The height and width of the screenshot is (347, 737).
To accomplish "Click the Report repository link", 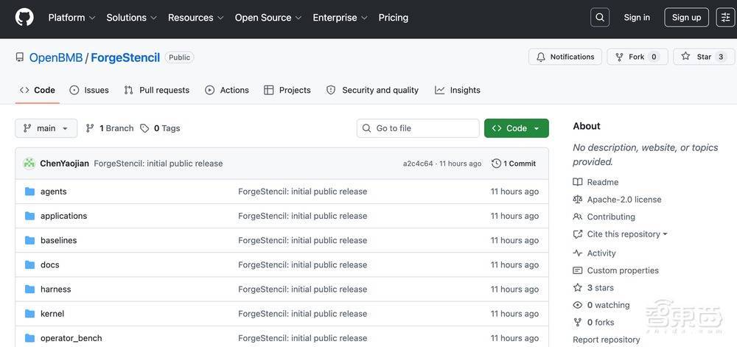I will tap(607, 340).
